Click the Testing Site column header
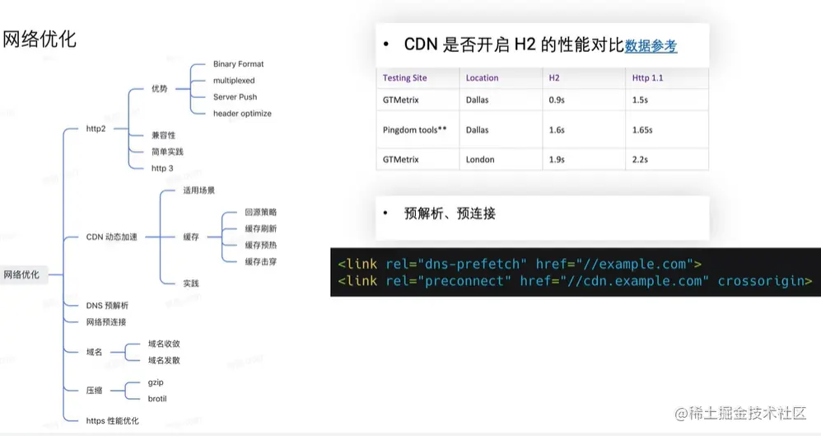Image resolution: width=821 pixels, height=436 pixels. click(x=405, y=78)
